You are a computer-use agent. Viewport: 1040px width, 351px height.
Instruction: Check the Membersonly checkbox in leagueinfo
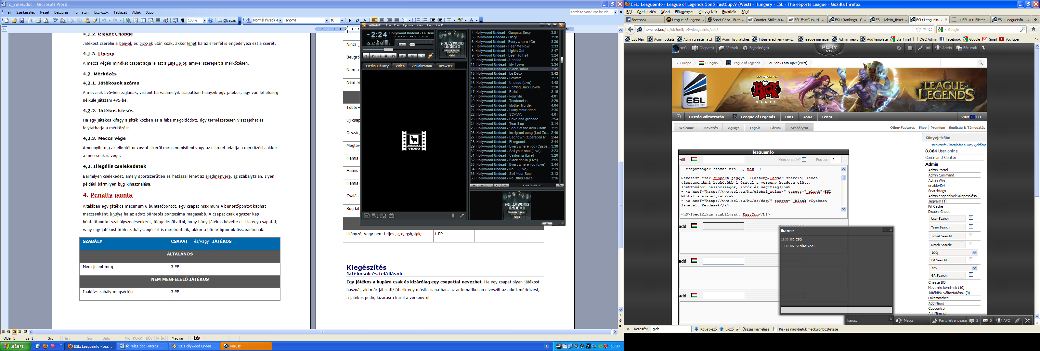coord(804,160)
